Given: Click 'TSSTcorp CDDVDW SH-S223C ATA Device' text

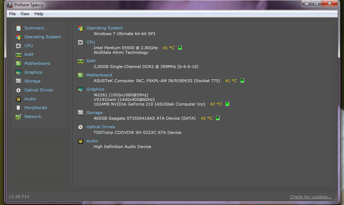Looking at the screenshot, I should (137, 132).
